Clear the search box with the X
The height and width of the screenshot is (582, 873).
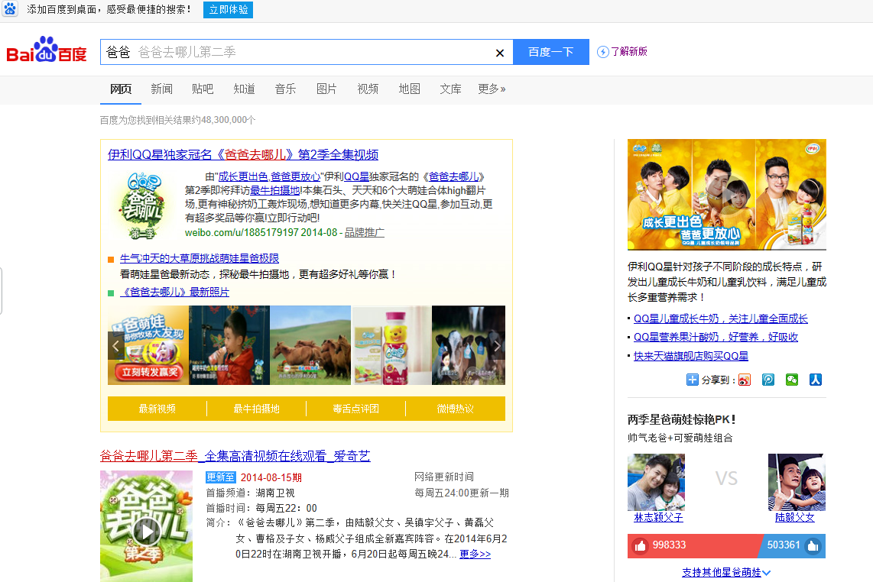499,52
